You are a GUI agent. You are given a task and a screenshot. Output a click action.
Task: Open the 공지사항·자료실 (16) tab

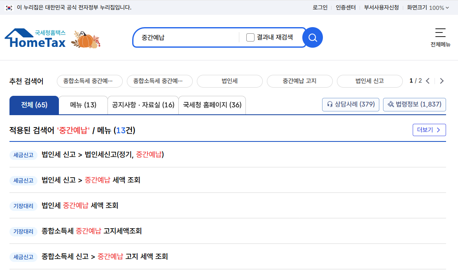[142, 105]
